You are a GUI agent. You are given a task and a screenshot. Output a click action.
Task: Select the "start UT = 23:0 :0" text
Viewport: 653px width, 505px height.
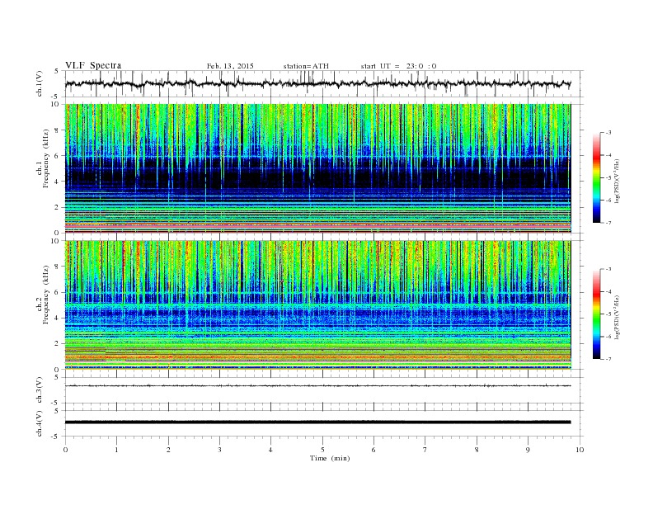398,66
